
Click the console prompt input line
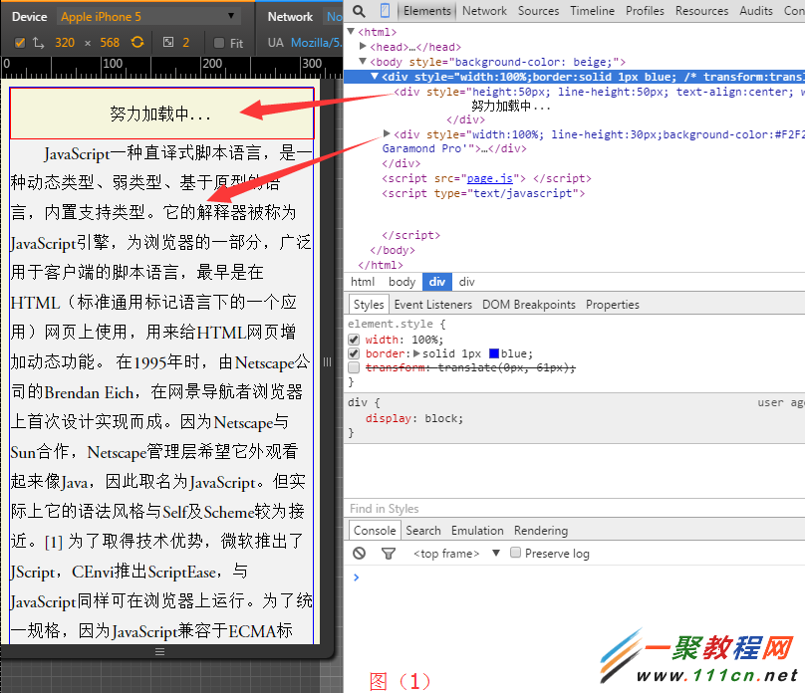(578, 577)
